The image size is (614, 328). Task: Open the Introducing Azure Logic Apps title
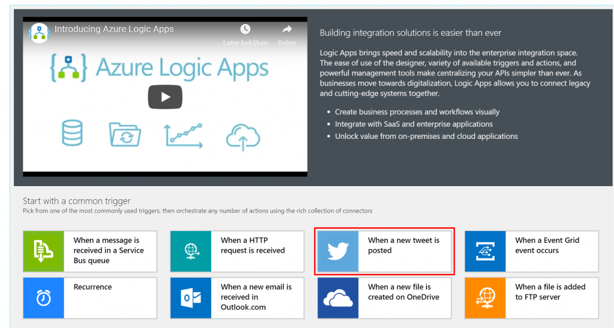click(x=114, y=29)
